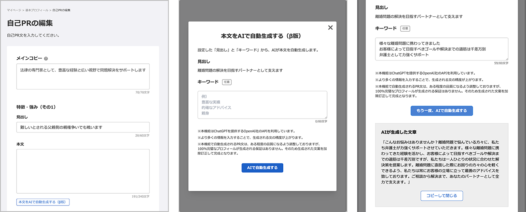This screenshot has width=526, height=212.
Task: Click the 28/60文字 counter under 見出し
Action: click(x=142, y=135)
